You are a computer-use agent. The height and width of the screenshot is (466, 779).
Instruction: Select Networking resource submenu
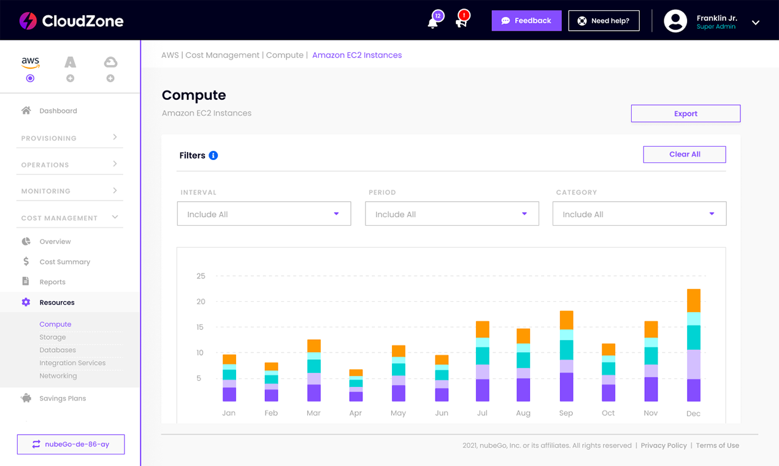58,376
